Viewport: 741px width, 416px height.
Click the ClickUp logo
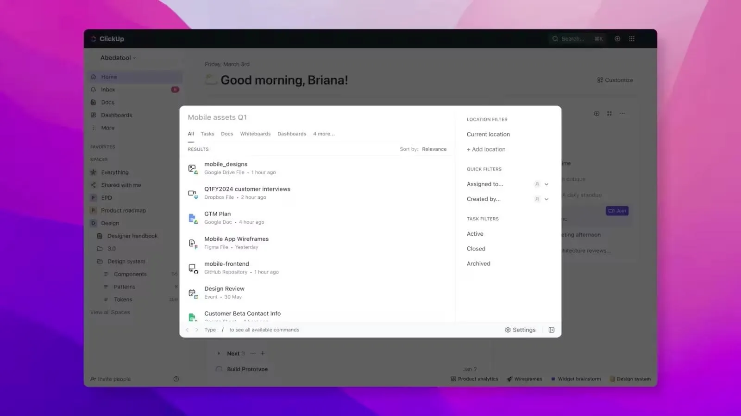tap(107, 39)
